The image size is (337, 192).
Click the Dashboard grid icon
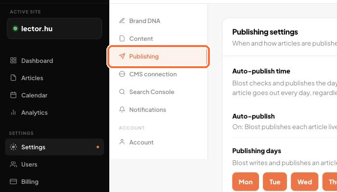13,60
